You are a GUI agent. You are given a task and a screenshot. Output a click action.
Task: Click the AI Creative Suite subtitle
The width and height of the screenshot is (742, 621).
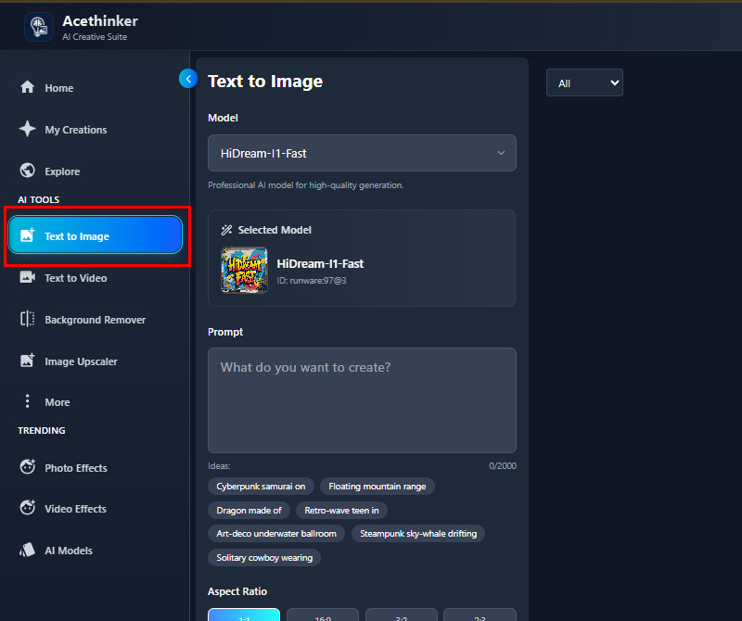[95, 37]
